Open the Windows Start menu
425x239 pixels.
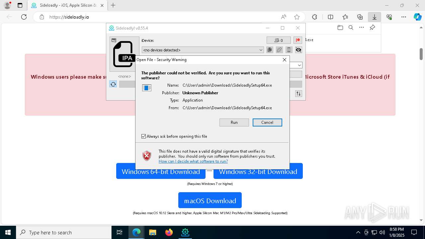point(8,232)
